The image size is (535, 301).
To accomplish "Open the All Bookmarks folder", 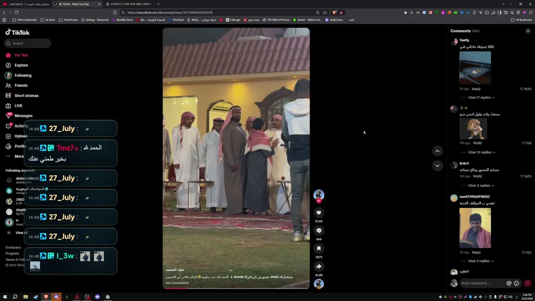I will 521,20.
